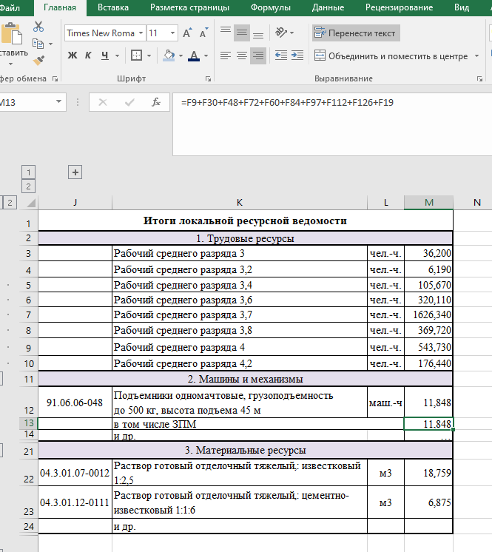Open font name dropdown
This screenshot has height=552, width=492.
pyautogui.click(x=141, y=33)
